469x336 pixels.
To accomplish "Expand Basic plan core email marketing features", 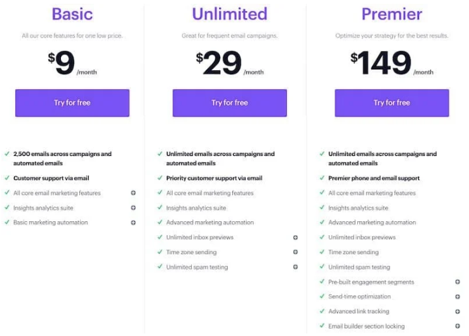I will pyautogui.click(x=133, y=193).
